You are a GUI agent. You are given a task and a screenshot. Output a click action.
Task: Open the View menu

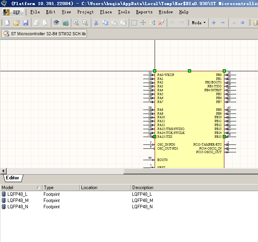[x=66, y=12]
